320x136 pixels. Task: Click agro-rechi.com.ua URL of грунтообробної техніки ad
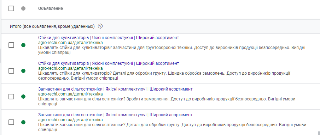(70, 43)
